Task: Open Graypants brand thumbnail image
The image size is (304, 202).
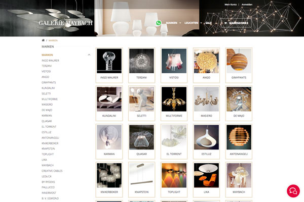Action: click(239, 61)
